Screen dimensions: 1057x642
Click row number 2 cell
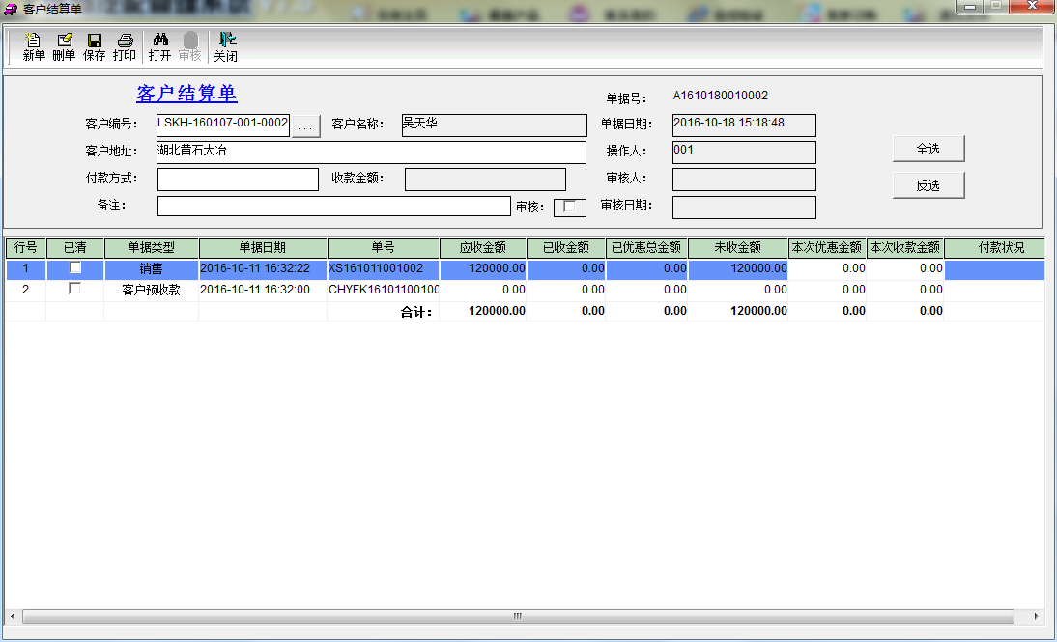pyautogui.click(x=26, y=290)
